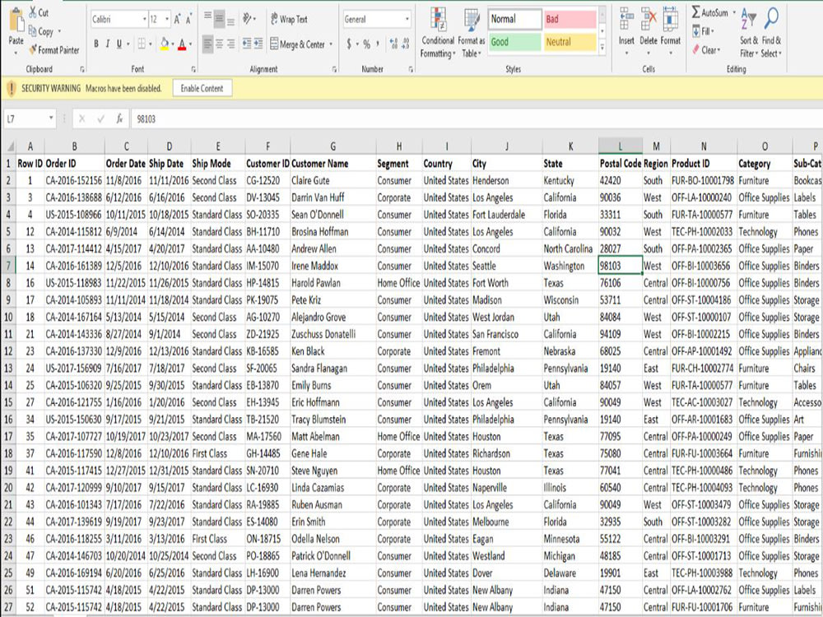The width and height of the screenshot is (823, 617).
Task: Copy the selected cell
Action: point(41,31)
